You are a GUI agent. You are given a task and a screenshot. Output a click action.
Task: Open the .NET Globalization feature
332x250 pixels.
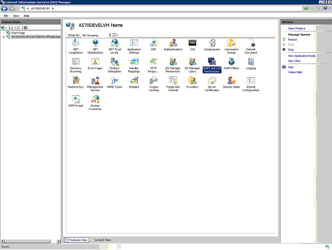coord(95,47)
